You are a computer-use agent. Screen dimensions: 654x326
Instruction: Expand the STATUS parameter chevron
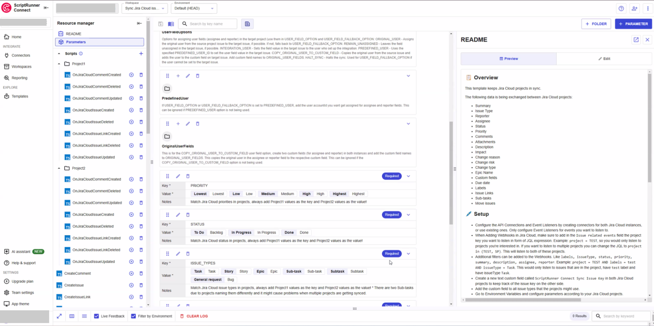(408, 215)
